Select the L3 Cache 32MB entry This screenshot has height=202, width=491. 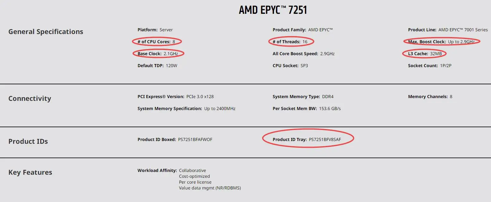tap(425, 54)
